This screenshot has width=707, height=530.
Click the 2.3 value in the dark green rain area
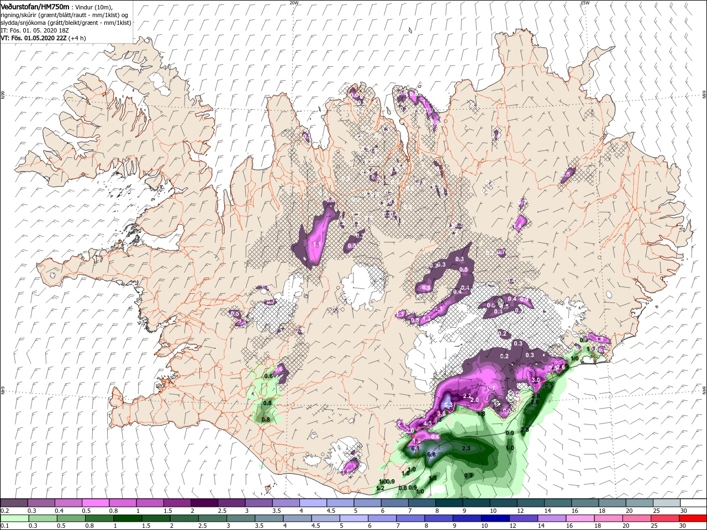pos(466,448)
